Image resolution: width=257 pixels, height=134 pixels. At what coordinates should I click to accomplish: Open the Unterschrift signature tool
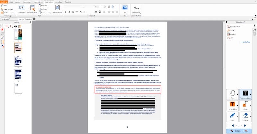point(136,9)
